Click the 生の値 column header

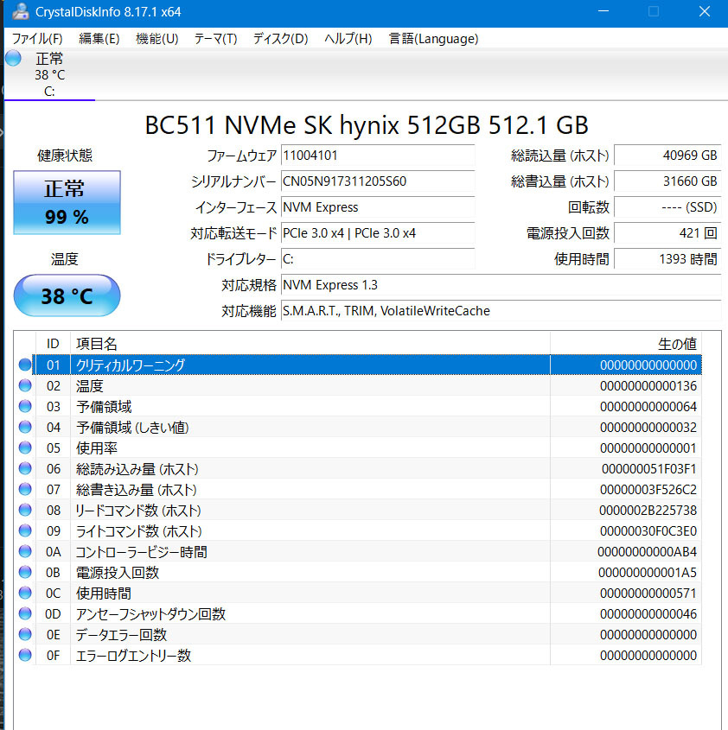[x=676, y=344]
